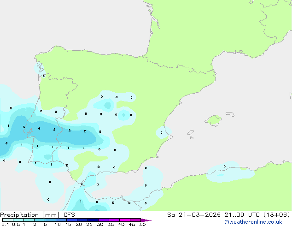Click the 'GFS' model label
Viewport: 292px width, 226px height.
[69, 215]
